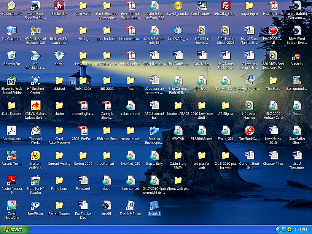Open Adobe Reader 9 shortcut
Screen dimensions: 312x234
[x=12, y=181]
